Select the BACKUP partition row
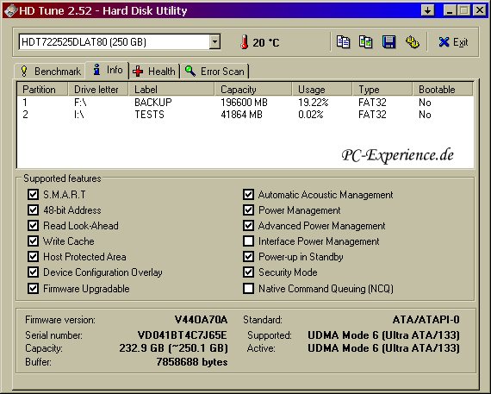Viewport: 491px width, 394px height. (x=245, y=103)
